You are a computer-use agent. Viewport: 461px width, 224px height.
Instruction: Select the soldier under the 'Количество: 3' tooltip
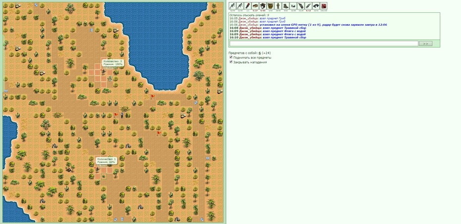pyautogui.click(x=104, y=72)
